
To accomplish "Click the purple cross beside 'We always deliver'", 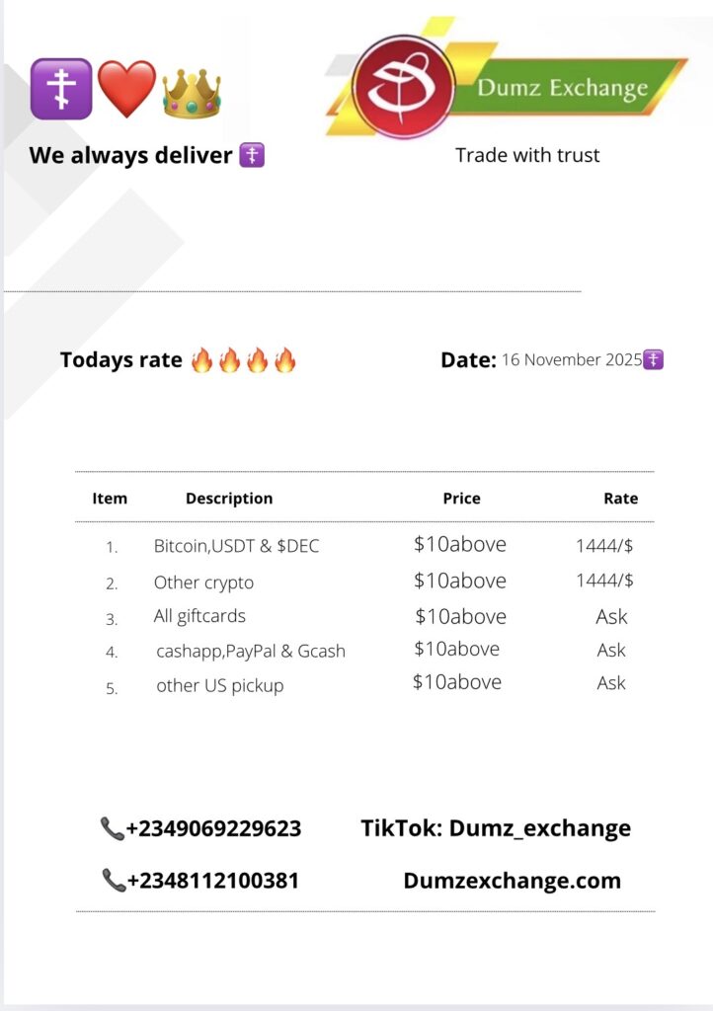I will (x=252, y=155).
